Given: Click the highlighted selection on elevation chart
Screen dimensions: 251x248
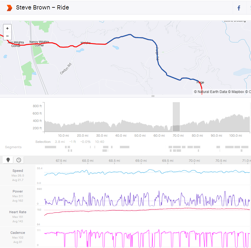Looking at the screenshot, I should pos(176,117).
